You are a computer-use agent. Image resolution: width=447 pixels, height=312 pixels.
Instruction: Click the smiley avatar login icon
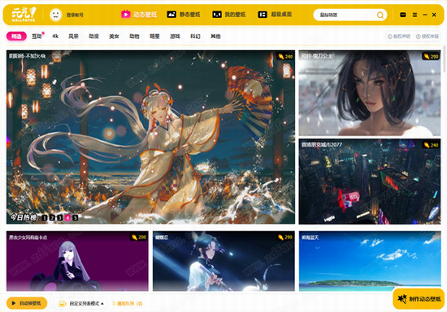click(56, 15)
